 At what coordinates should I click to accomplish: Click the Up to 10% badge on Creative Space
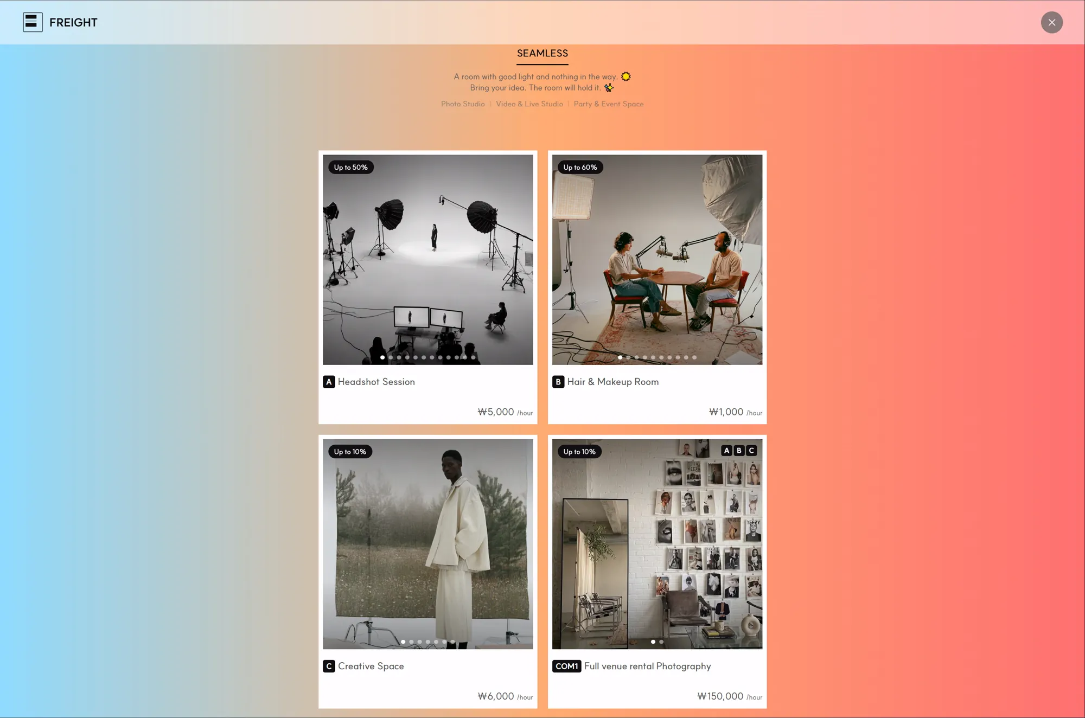coord(350,451)
